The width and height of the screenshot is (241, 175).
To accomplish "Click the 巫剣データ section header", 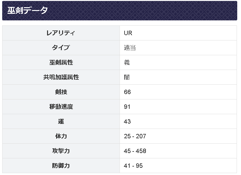I will [28, 11].
